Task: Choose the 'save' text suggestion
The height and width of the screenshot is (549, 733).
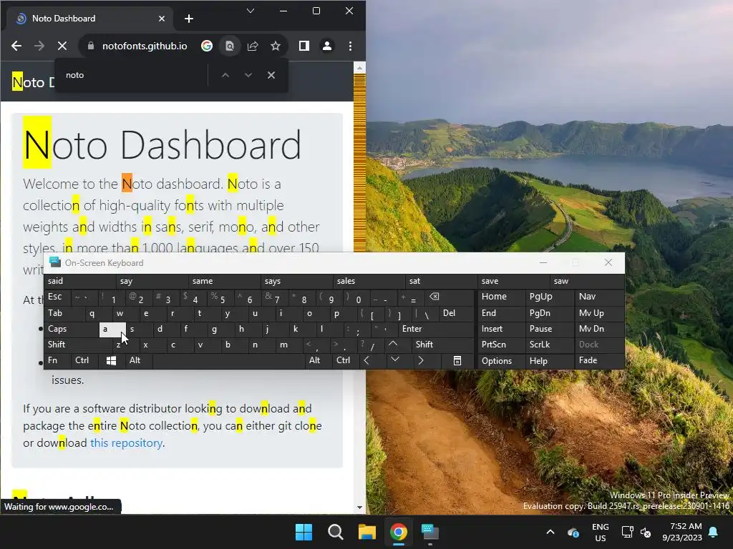Action: tap(513, 281)
